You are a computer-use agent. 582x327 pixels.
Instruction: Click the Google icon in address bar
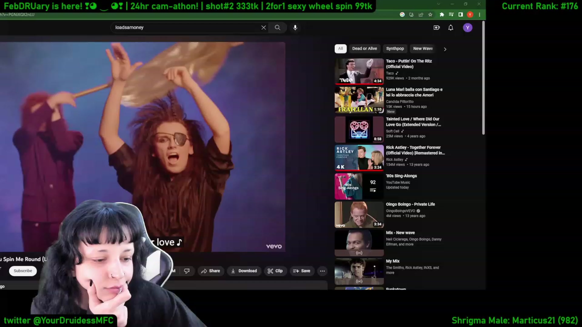pos(402,15)
